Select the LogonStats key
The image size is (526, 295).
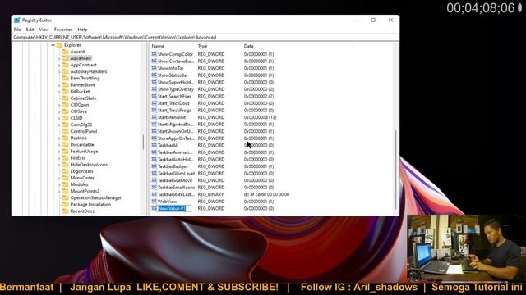click(81, 171)
